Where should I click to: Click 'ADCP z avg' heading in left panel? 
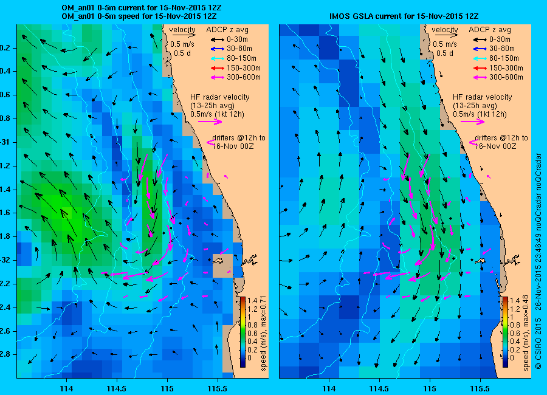pyautogui.click(x=227, y=30)
